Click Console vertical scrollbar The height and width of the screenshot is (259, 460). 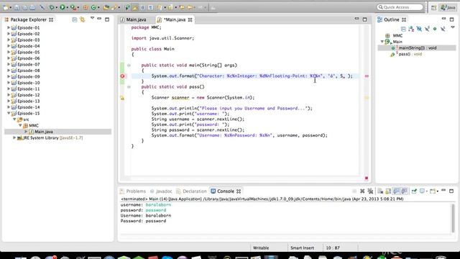(x=453, y=218)
